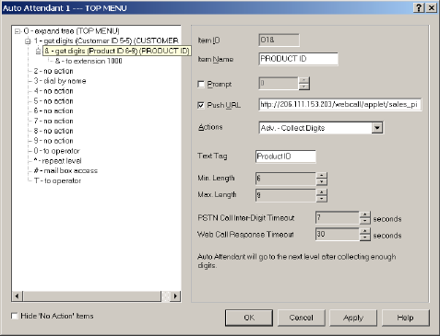Select '# - mail box access' tree item
The height and width of the screenshot is (336, 440).
coord(65,170)
